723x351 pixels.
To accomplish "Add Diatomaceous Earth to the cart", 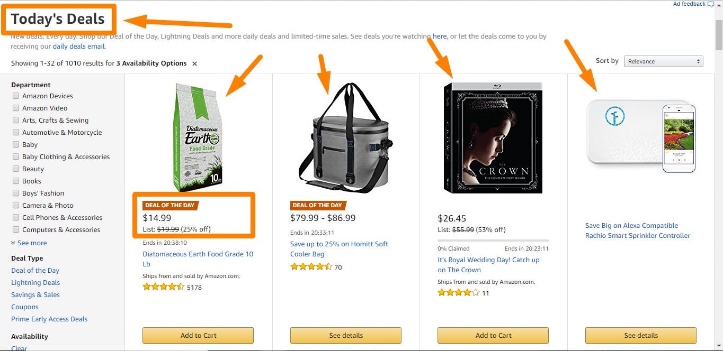I will tap(198, 335).
